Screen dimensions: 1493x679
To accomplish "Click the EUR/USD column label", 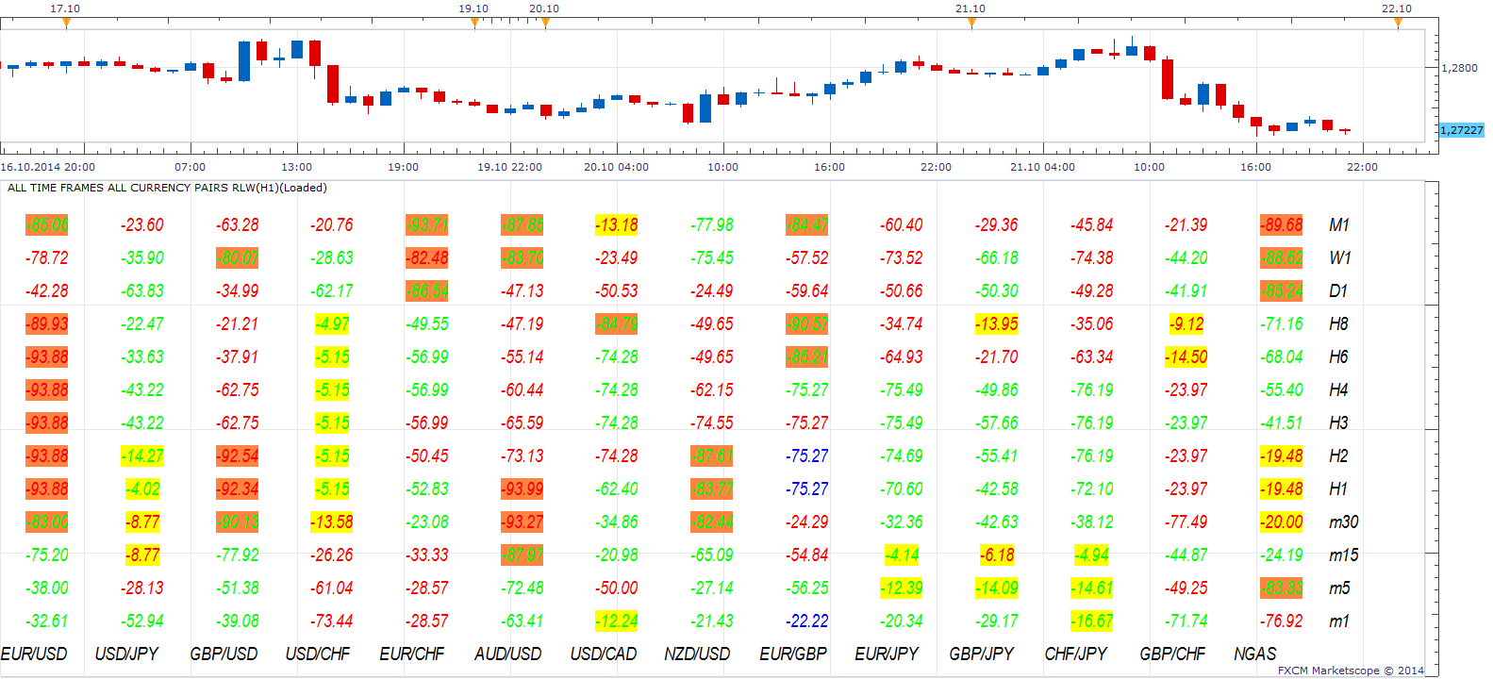I will (x=34, y=654).
